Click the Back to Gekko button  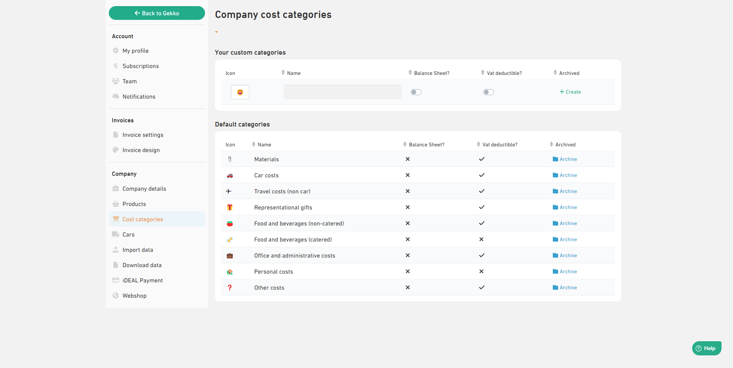(157, 13)
